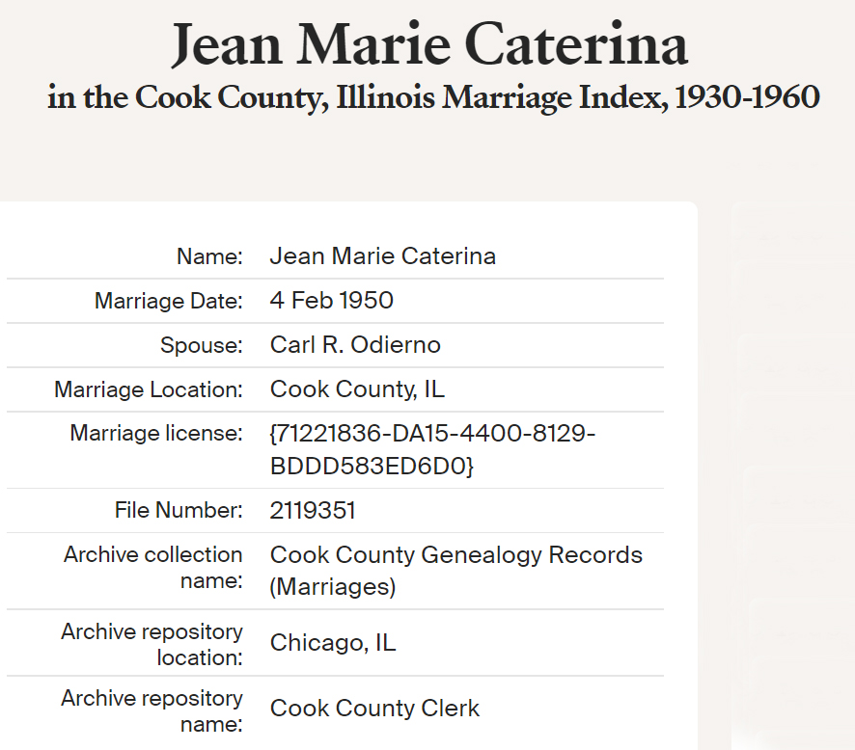Screen dimensions: 855x750
Task: Select the Cook County, IL location value
Action: 357,389
